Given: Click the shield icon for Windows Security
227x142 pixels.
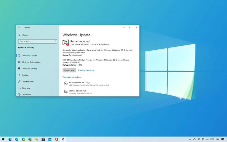Looking at the screenshot, I should pyautogui.click(x=19, y=68).
